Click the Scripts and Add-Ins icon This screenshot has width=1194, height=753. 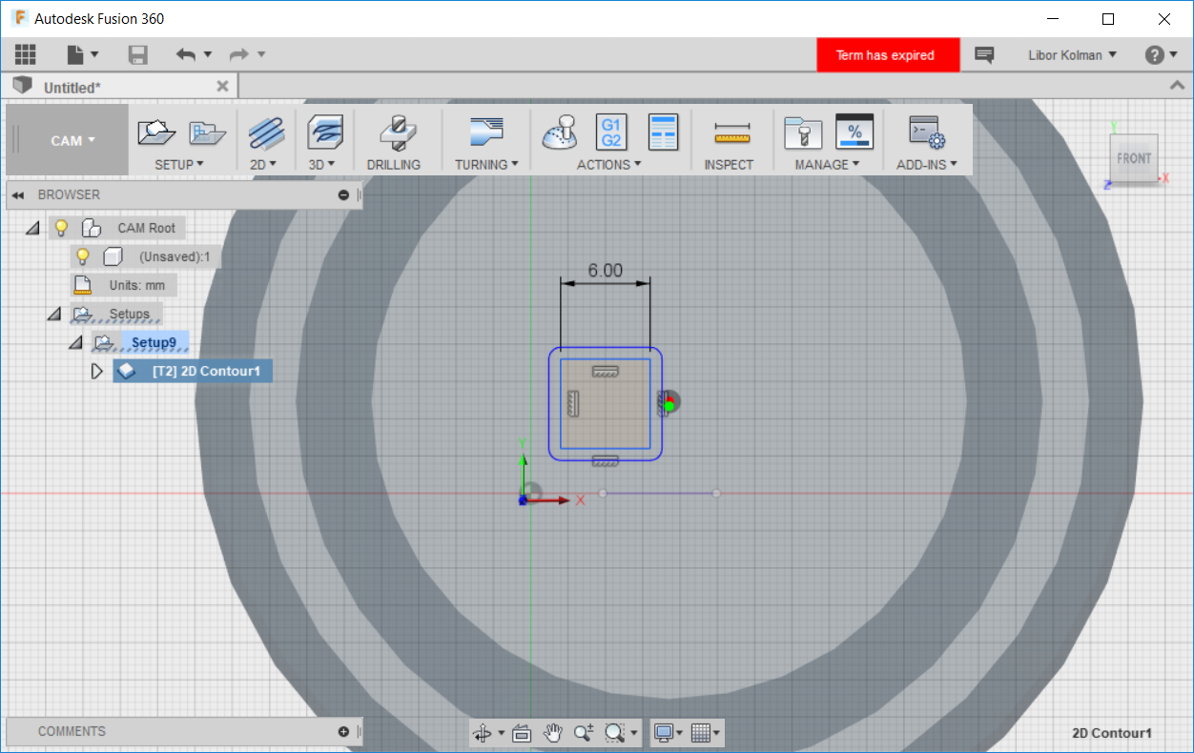[x=926, y=132]
